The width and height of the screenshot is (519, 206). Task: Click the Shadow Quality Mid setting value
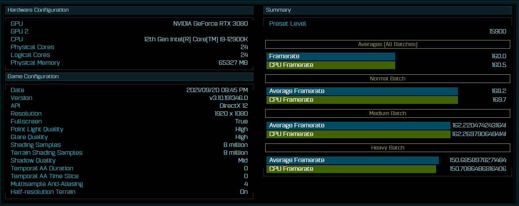(242, 160)
